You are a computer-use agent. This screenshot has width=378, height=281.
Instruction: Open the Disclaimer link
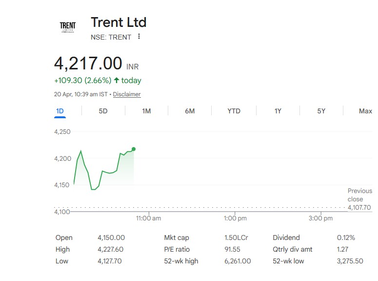pos(127,94)
